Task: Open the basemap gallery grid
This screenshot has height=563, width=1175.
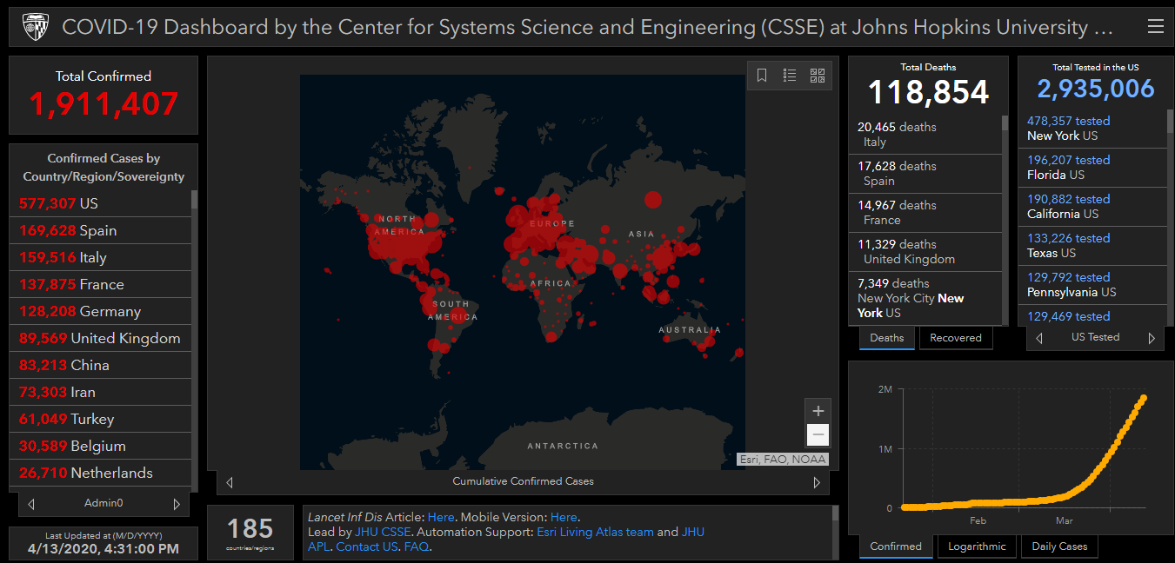Action: (x=818, y=76)
